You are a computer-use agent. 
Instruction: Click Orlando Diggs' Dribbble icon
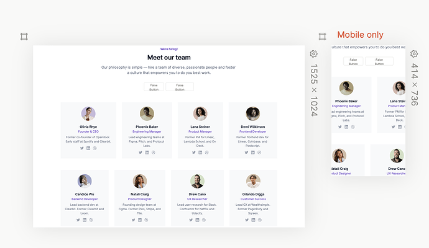pyautogui.click(x=259, y=219)
